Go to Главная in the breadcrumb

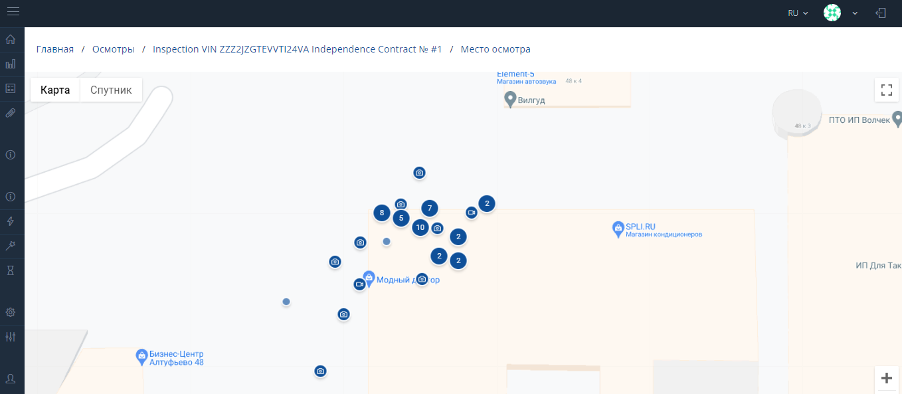point(55,49)
